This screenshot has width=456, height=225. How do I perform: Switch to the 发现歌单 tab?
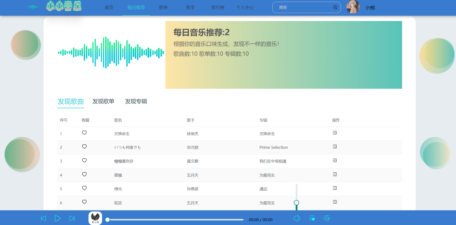point(103,101)
